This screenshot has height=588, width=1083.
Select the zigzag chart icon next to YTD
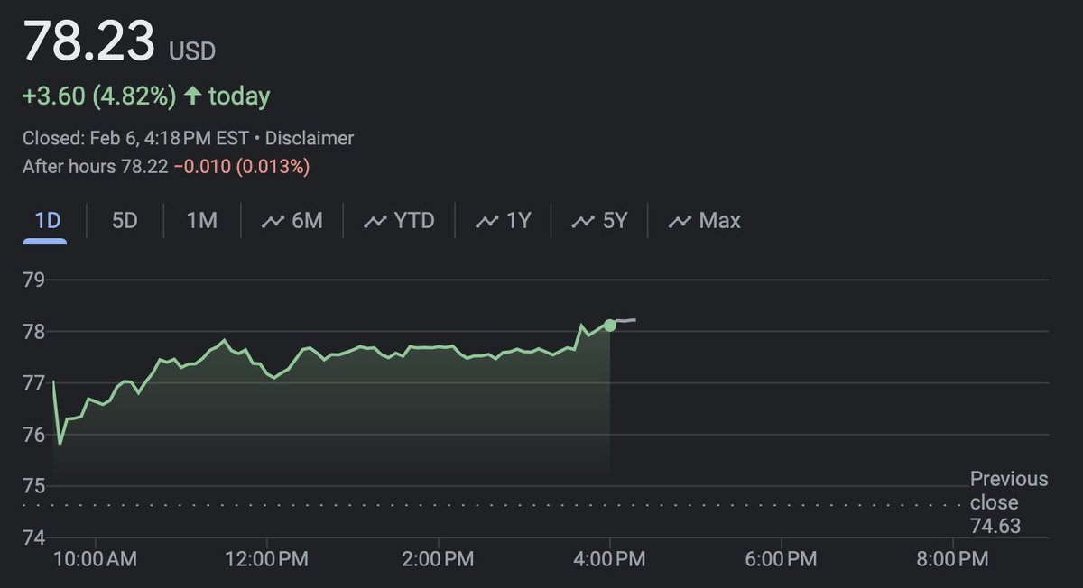click(375, 219)
